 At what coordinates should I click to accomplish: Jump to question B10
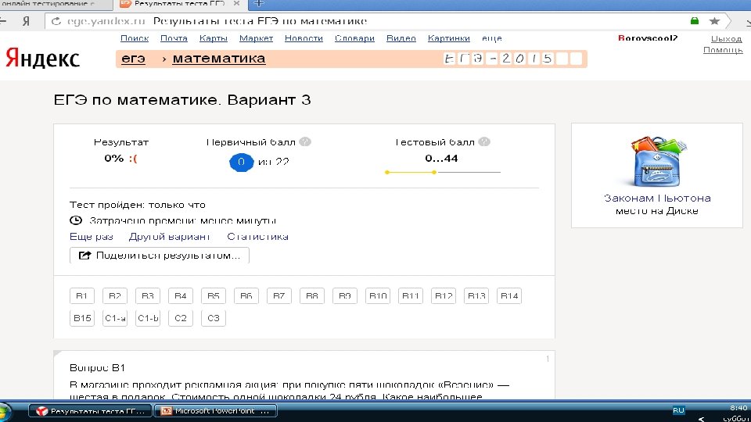(378, 295)
